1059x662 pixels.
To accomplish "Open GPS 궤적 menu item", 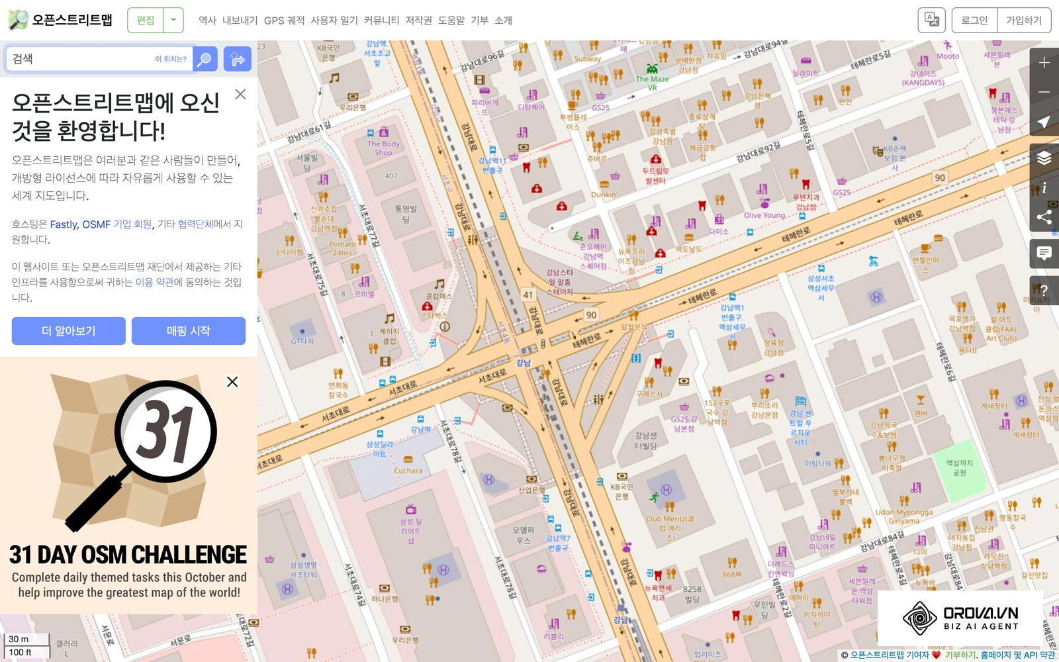I will click(284, 21).
